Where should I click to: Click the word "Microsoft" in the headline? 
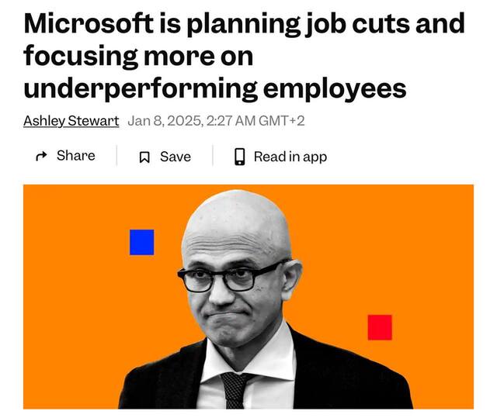[x=86, y=22]
